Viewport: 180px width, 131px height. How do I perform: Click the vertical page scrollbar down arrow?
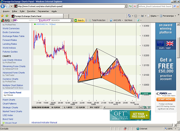(x=178, y=122)
